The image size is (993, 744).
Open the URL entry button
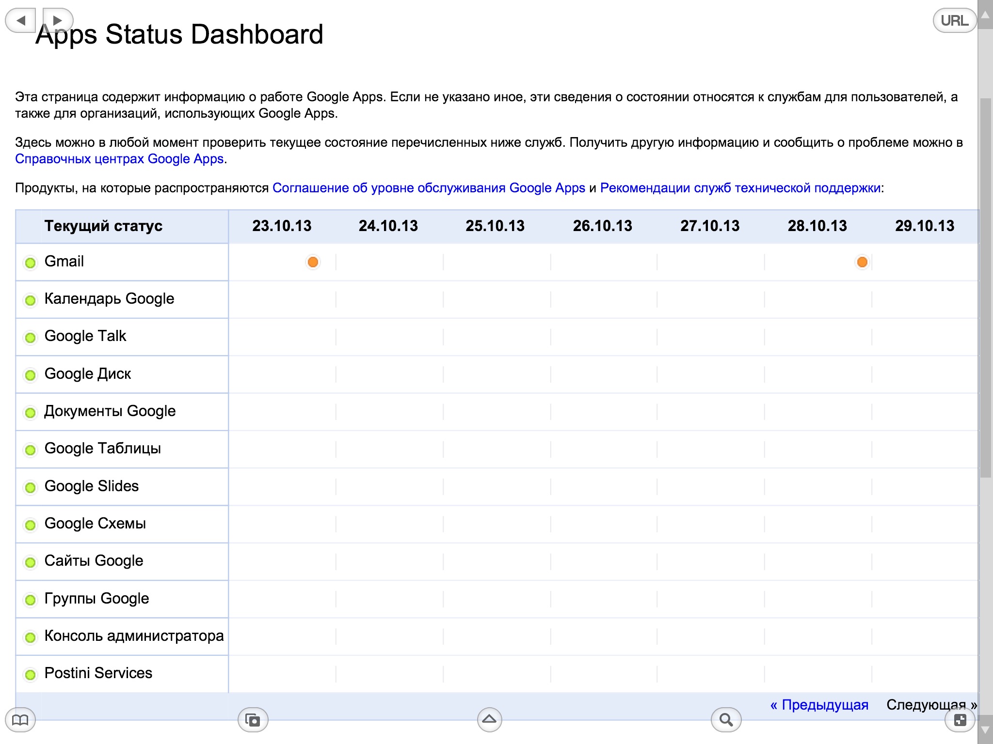point(954,20)
